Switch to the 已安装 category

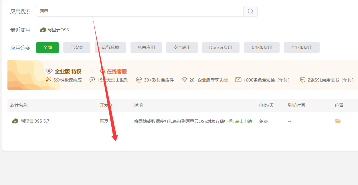(x=77, y=48)
